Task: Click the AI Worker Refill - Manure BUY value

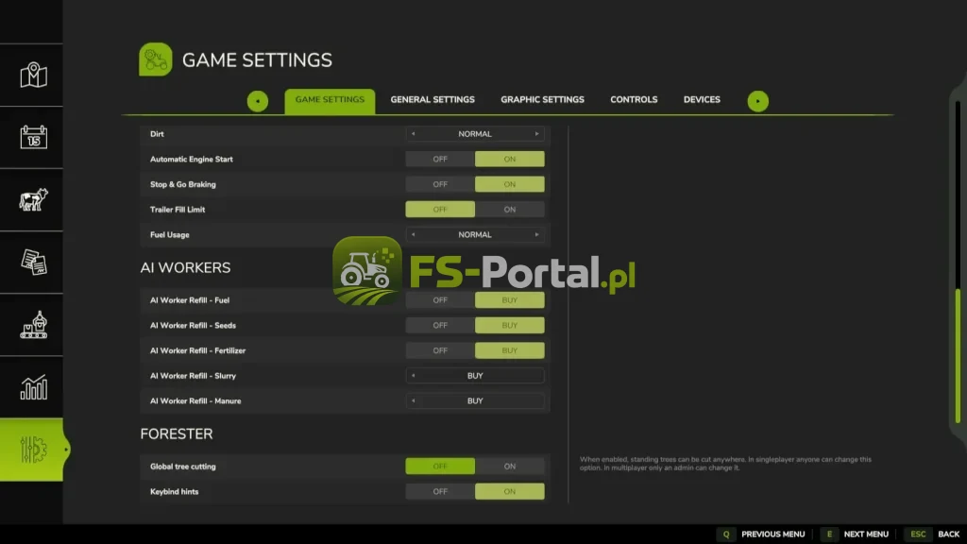Action: click(x=475, y=400)
